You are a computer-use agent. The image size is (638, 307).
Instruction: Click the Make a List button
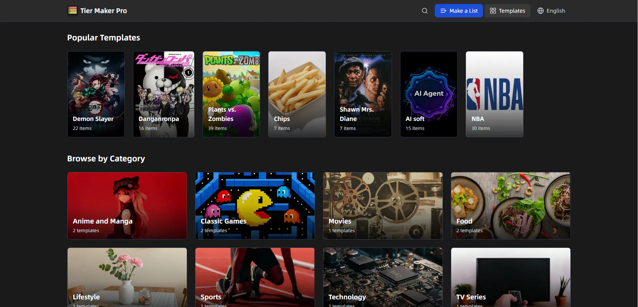pos(459,11)
